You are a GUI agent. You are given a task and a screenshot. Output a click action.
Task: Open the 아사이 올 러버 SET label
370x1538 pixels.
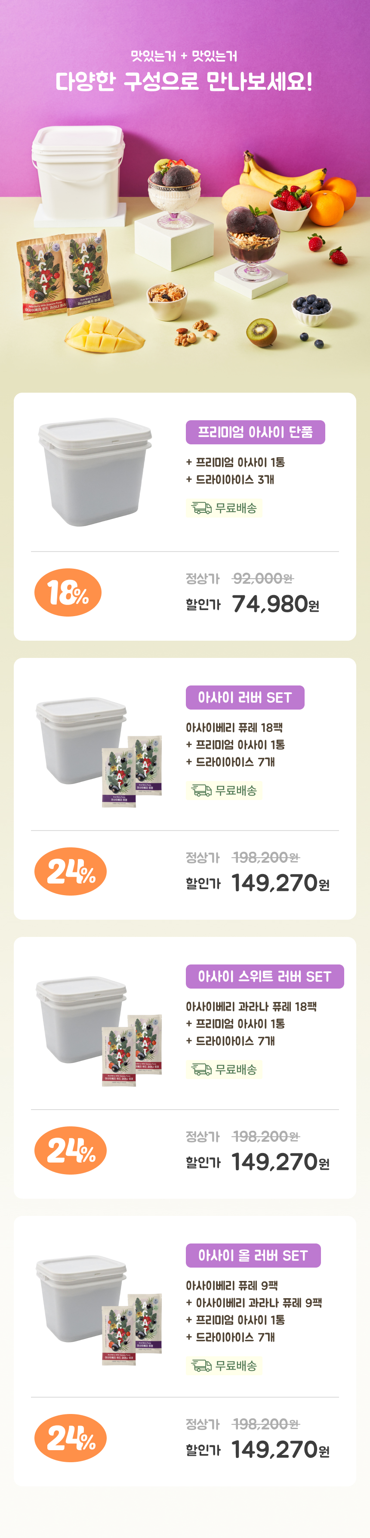tap(253, 1255)
